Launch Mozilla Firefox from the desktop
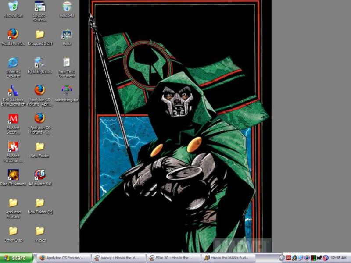This screenshot has height=263, width=351. click(13, 34)
